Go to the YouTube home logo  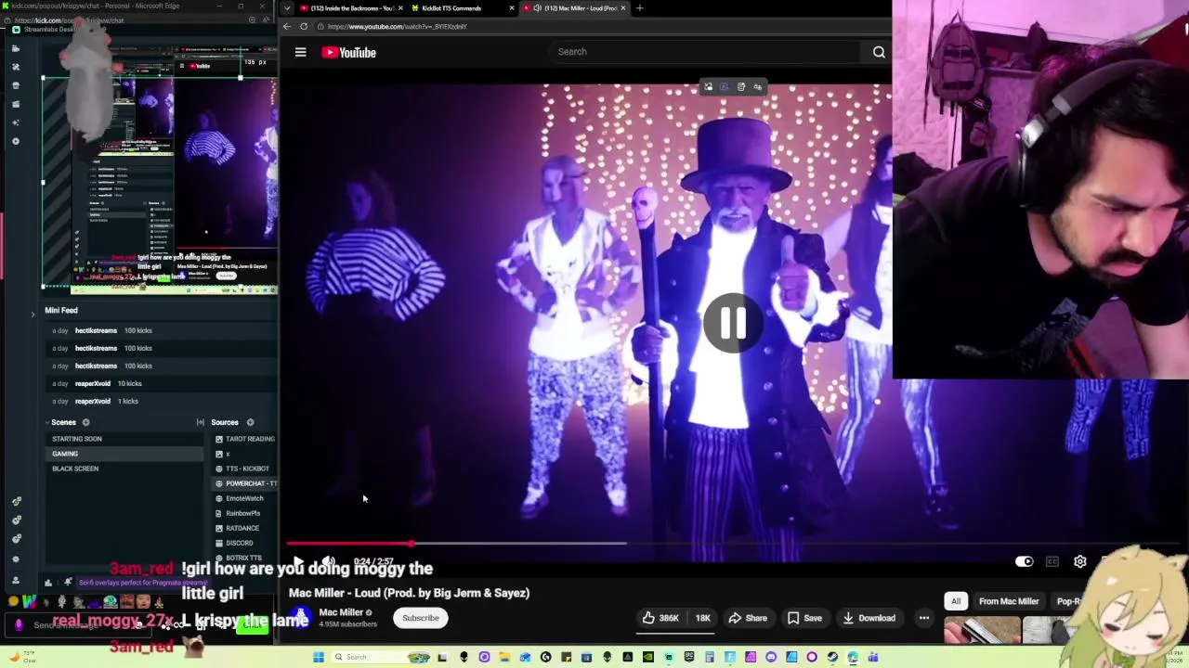[348, 53]
